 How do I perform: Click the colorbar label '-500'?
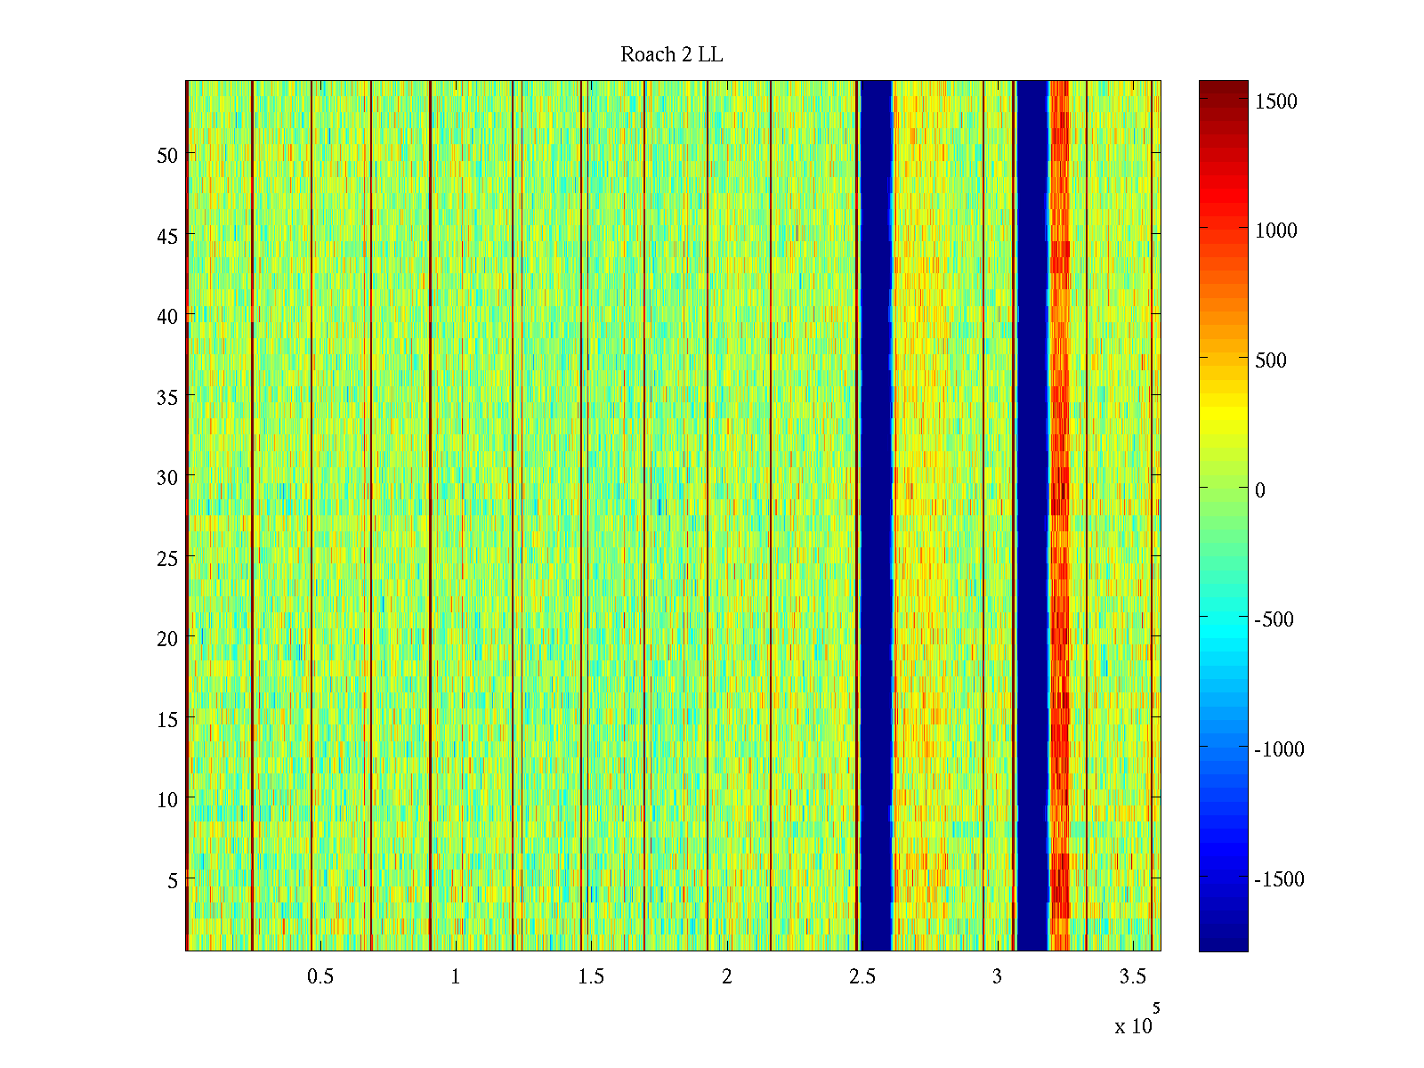[x=1274, y=620]
